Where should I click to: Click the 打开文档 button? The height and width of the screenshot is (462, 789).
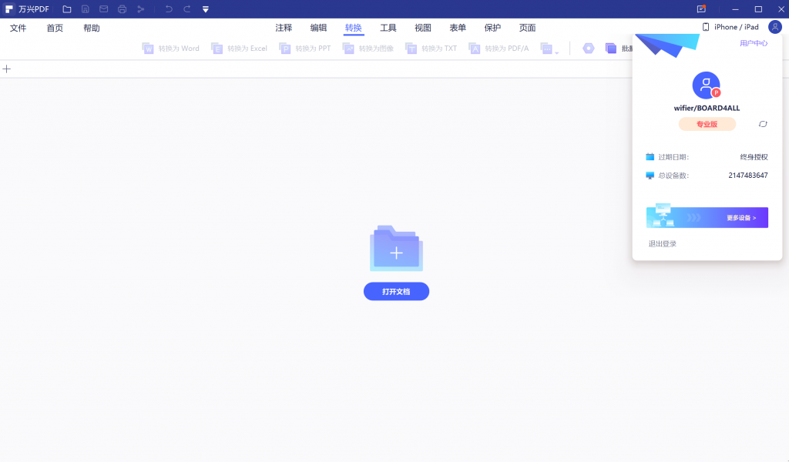pos(397,292)
